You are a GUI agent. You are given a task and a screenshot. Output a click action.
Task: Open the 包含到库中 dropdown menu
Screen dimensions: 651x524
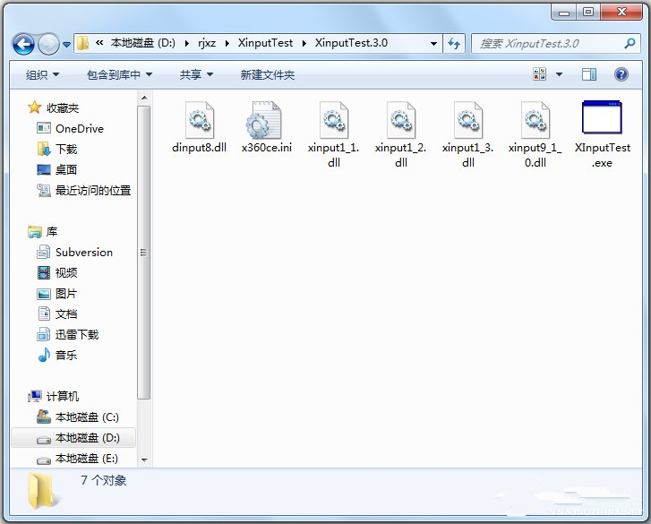(x=119, y=75)
